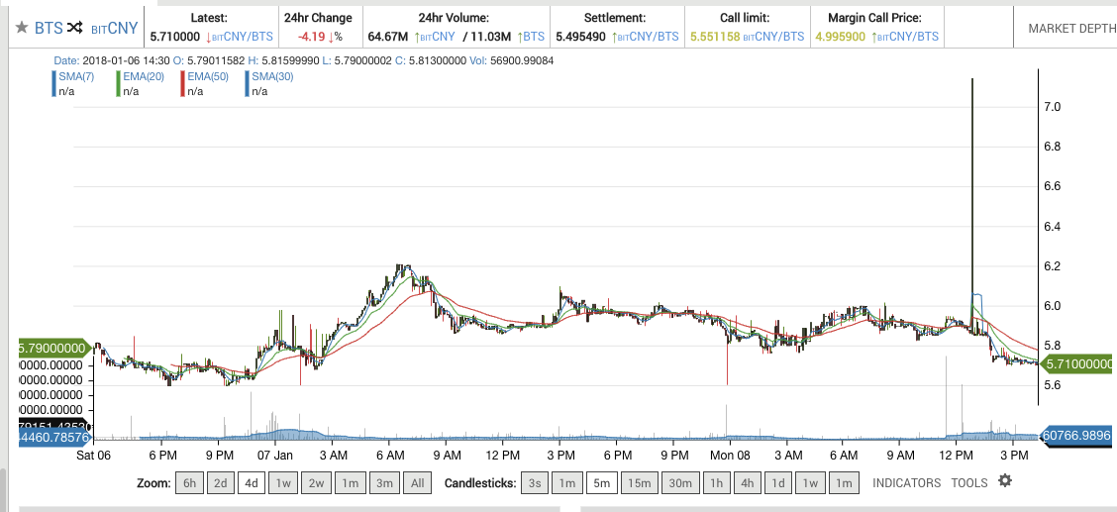Open BTS asset link in the header

pyautogui.click(x=50, y=28)
